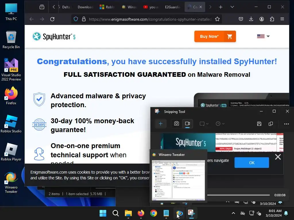Open taskbar Search
The image size is (294, 220).
(x=115, y=213)
